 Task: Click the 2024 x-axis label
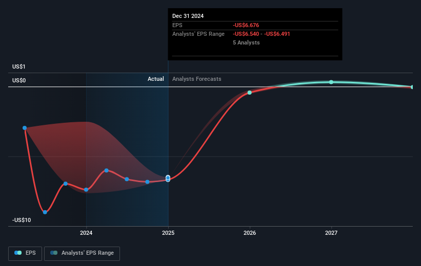(86, 233)
